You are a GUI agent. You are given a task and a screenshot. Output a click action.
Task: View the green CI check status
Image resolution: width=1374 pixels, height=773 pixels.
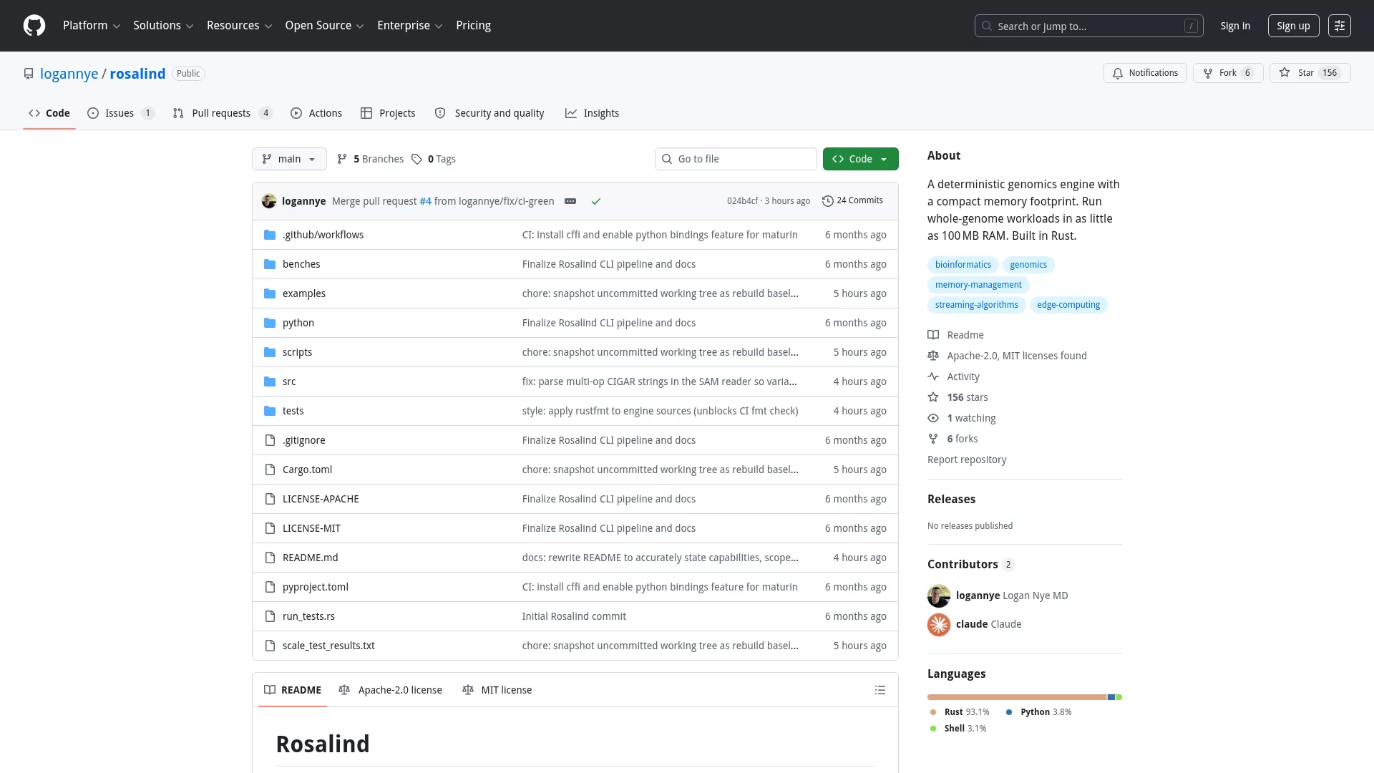point(596,201)
